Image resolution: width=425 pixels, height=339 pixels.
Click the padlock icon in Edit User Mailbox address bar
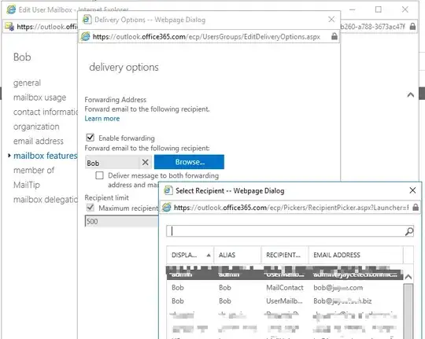tap(412, 27)
